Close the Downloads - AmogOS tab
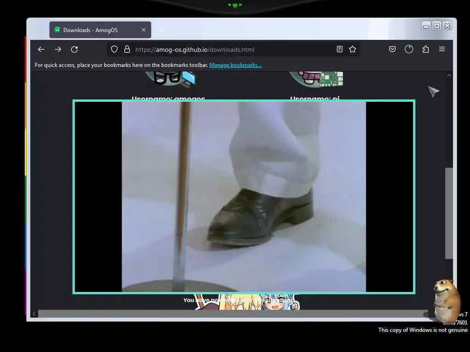Viewport: 470px width, 352px height. click(x=144, y=30)
